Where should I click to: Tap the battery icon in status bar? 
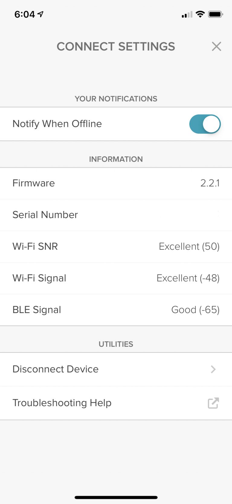coord(215,14)
